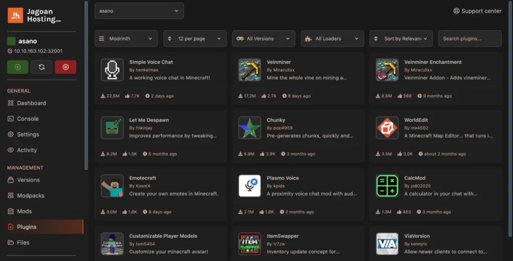Image resolution: width=513 pixels, height=261 pixels.
Task: Click 'about 2 months ago' on WorldEdit
Action: 445,154
